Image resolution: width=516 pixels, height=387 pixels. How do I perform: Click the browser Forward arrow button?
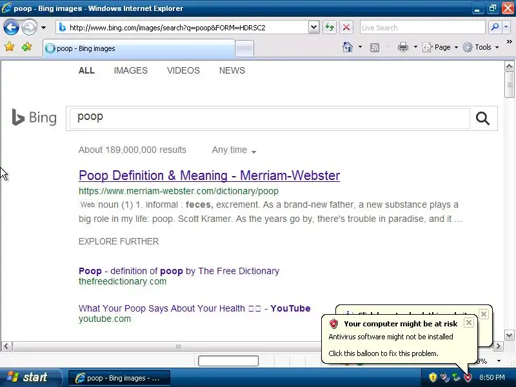pyautogui.click(x=29, y=27)
